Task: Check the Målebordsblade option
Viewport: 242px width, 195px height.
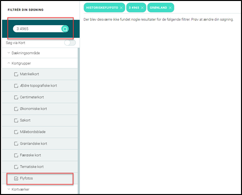Action: click(x=16, y=132)
